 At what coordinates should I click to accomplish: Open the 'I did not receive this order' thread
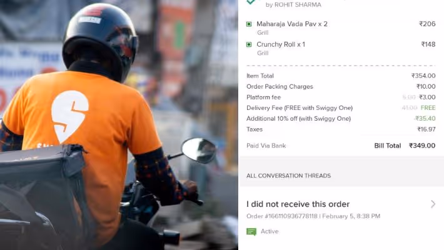298,204
